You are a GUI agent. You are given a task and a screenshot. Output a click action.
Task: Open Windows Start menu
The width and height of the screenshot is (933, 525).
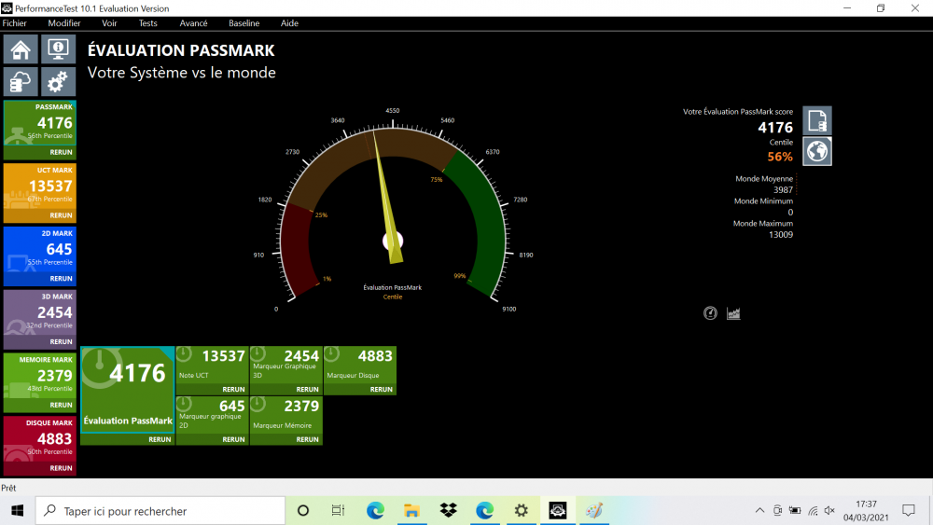pyautogui.click(x=17, y=511)
